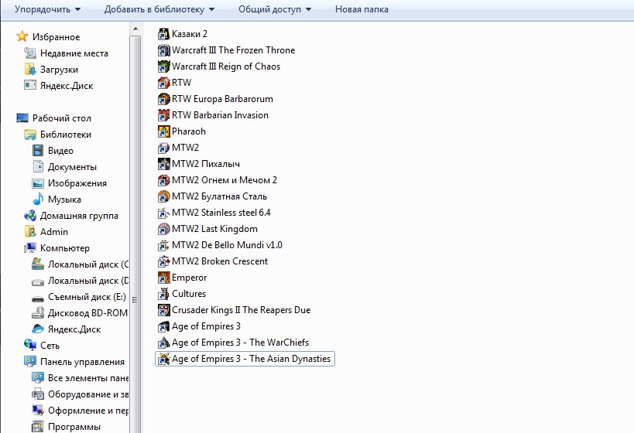The image size is (634, 433).
Task: Open the Общий доступ dropdown
Action: (x=275, y=9)
